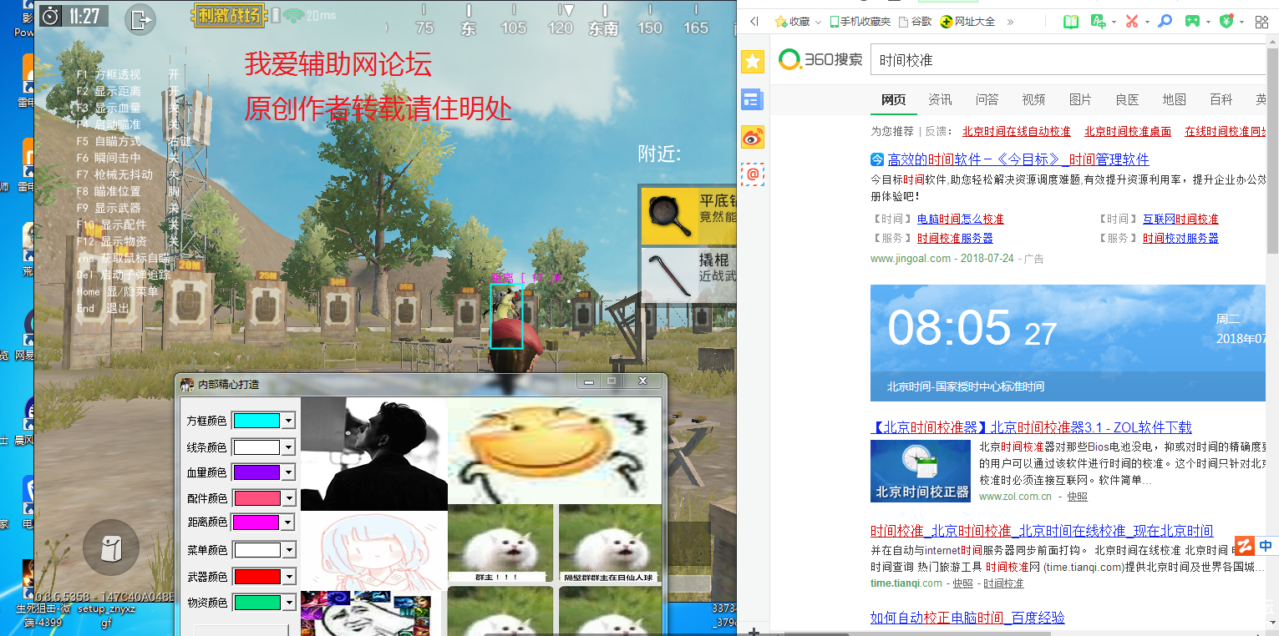Click the mail @ icon in sidebar

click(x=753, y=174)
